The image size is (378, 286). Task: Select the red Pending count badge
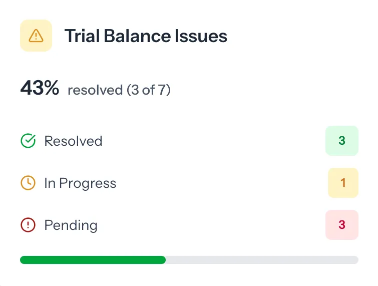pyautogui.click(x=342, y=225)
